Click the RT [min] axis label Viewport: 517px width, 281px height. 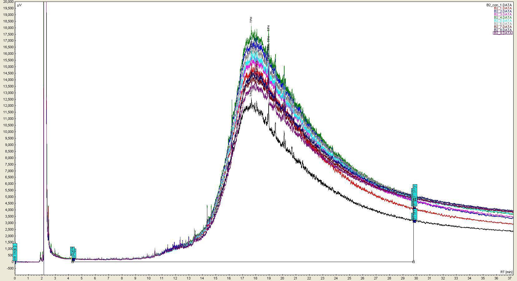[506, 272]
